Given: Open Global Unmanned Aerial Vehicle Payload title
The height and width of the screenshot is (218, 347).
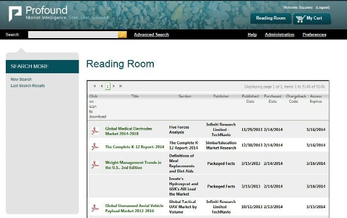Looking at the screenshot, I should tap(134, 208).
